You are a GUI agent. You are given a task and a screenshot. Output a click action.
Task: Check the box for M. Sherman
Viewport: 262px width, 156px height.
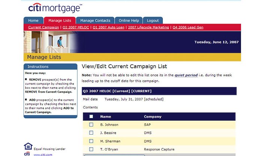(x=91, y=141)
